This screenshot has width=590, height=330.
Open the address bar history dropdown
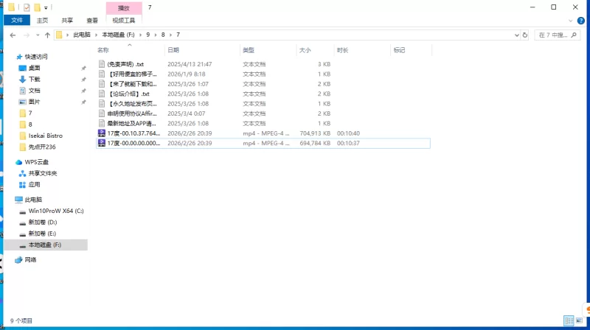(517, 35)
